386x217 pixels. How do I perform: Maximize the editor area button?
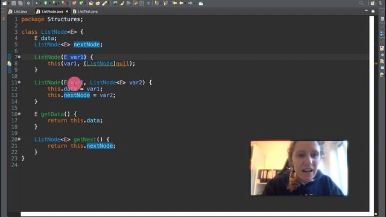point(373,11)
